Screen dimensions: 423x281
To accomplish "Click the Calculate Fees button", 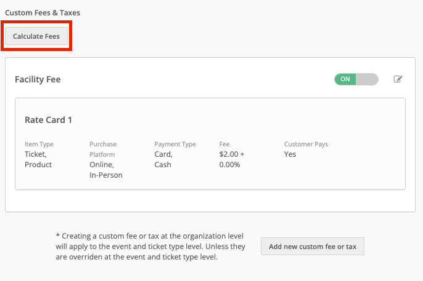I will pyautogui.click(x=36, y=36).
